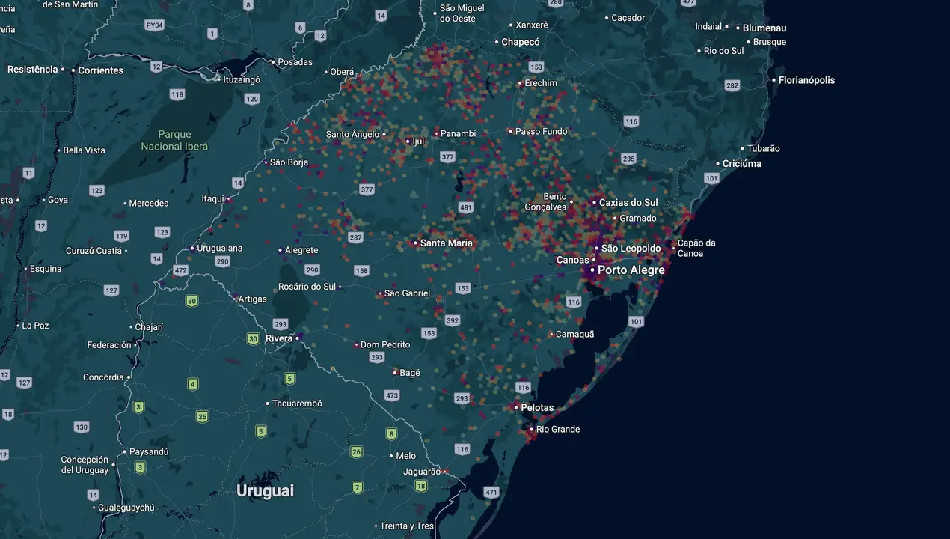The height and width of the screenshot is (539, 950).
Task: Click the São Miguel do Oeste label
Action: [462, 13]
